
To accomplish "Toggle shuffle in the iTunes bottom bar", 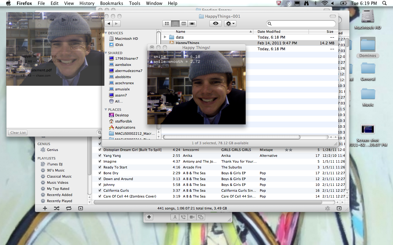I will (x=57, y=208).
